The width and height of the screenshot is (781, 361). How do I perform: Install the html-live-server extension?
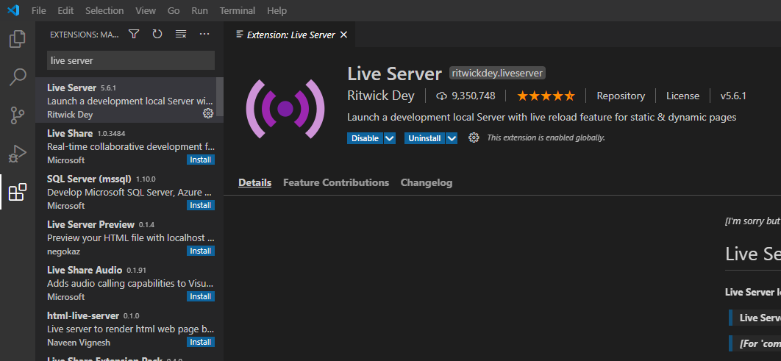coord(201,342)
